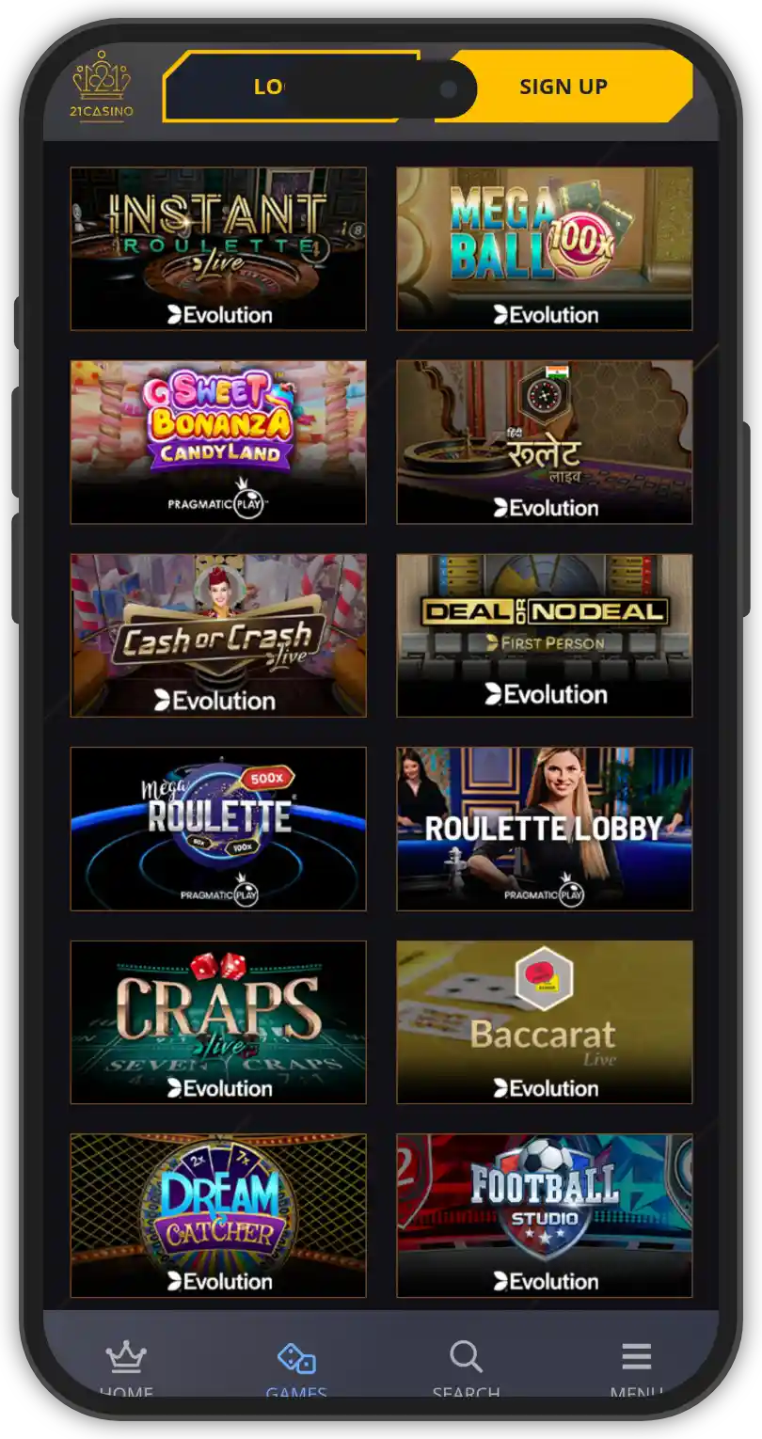Launch Craps Live game

[218, 1022]
